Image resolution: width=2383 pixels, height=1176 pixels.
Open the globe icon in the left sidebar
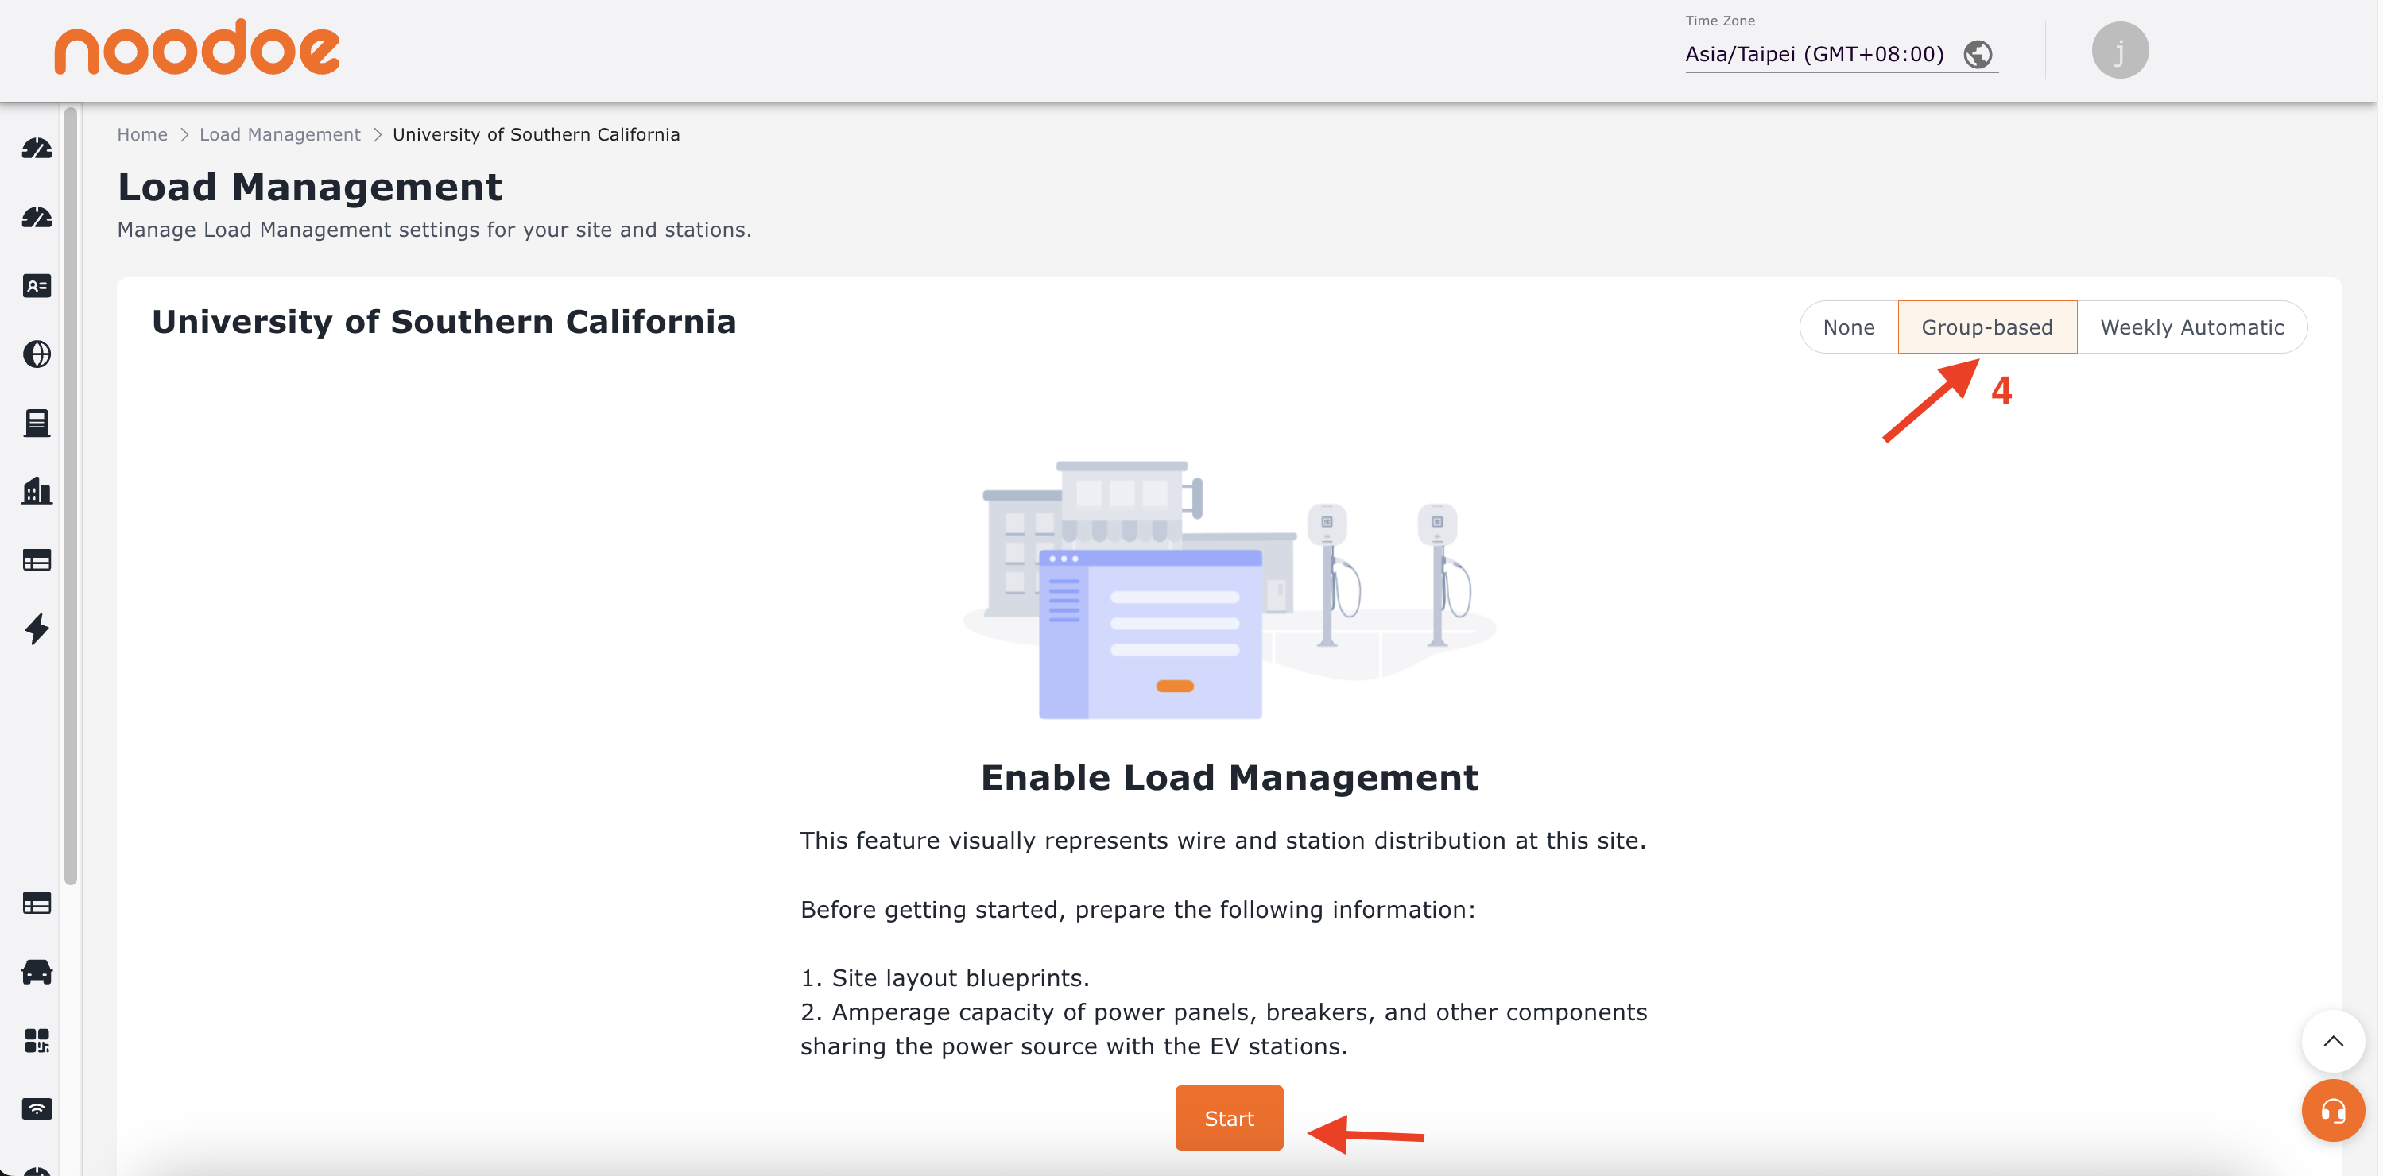point(37,354)
